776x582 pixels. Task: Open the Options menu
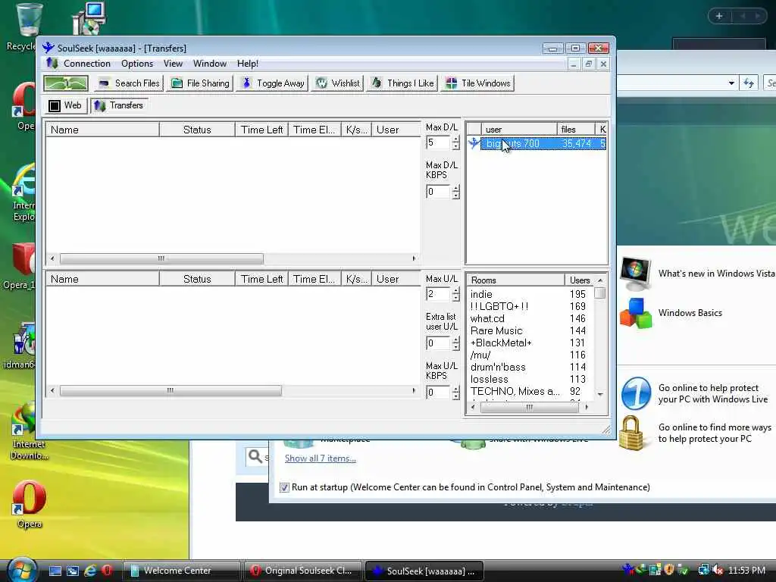pyautogui.click(x=137, y=64)
